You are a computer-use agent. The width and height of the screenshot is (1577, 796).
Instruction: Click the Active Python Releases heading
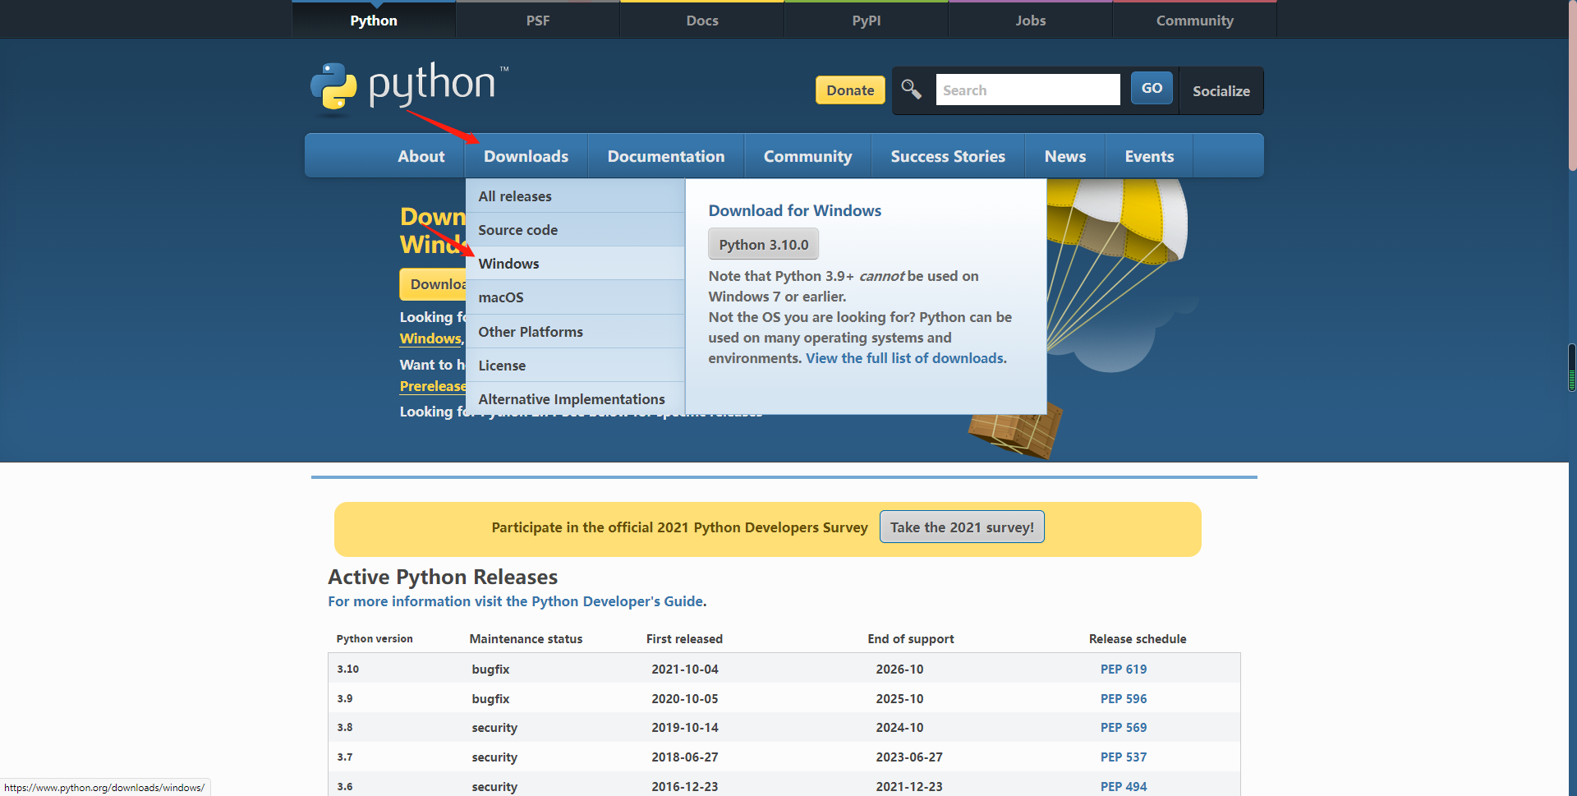coord(443,577)
